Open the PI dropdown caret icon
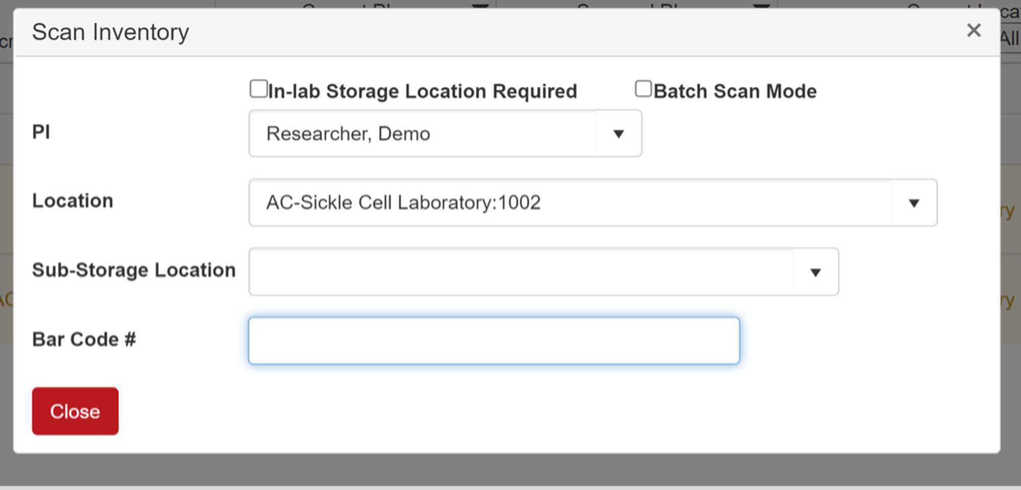The width and height of the screenshot is (1021, 490). 618,134
